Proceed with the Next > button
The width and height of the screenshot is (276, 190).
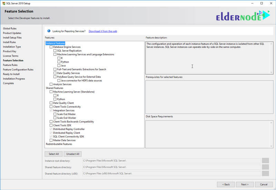point(245,184)
